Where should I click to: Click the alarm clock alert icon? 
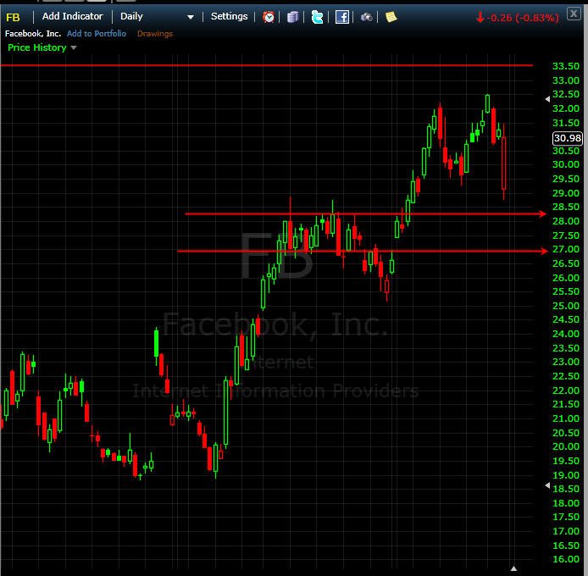click(x=269, y=17)
